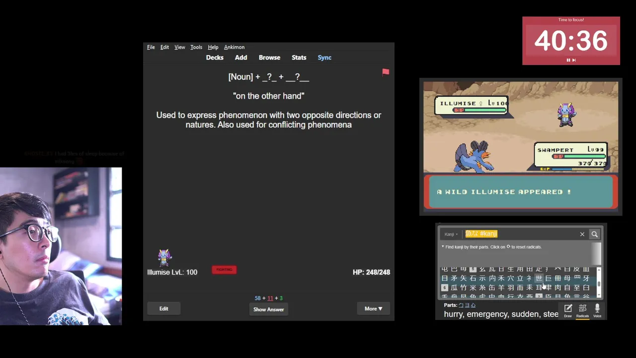Select the 羽 radical
The image size is (636, 358).
[x=511, y=288]
